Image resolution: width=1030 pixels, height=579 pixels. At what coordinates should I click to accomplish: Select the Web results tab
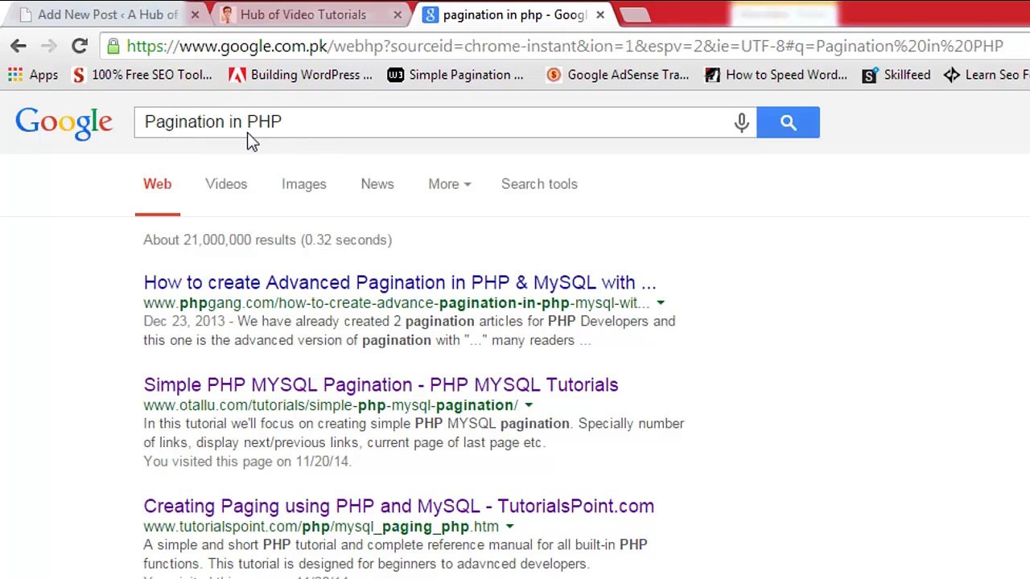[158, 184]
